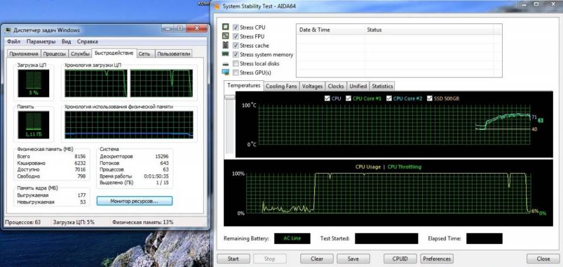Select the Процессы tab in Task Manager
The height and width of the screenshot is (267, 563).
click(55, 54)
